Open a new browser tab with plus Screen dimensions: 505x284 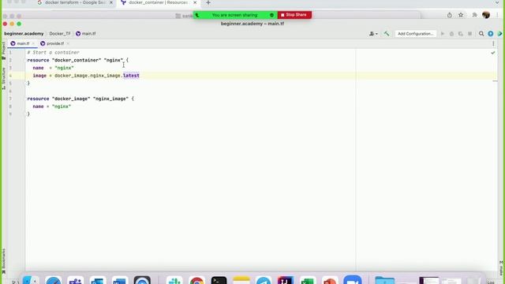click(208, 2)
